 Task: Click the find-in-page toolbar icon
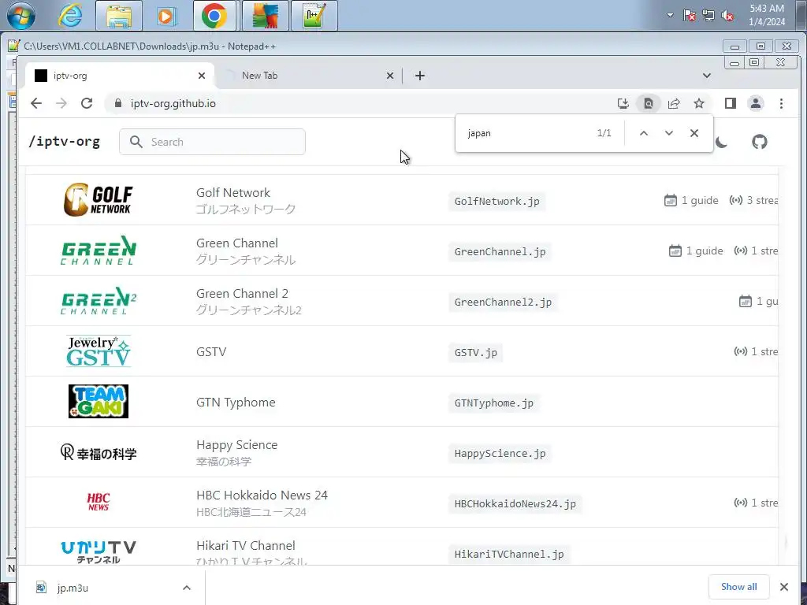coord(649,103)
